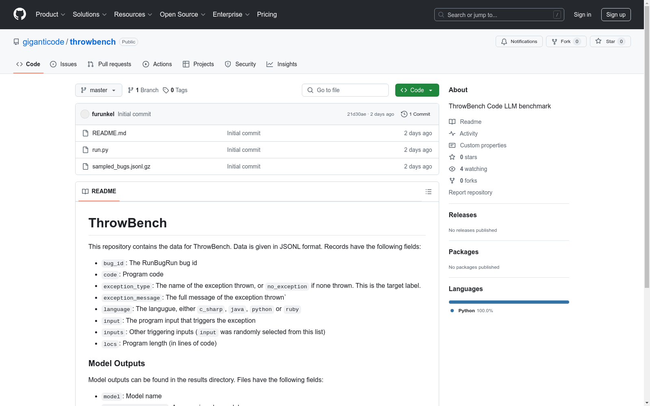Click the eye icon beside 4 watching
This screenshot has width=650, height=406.
452,169
